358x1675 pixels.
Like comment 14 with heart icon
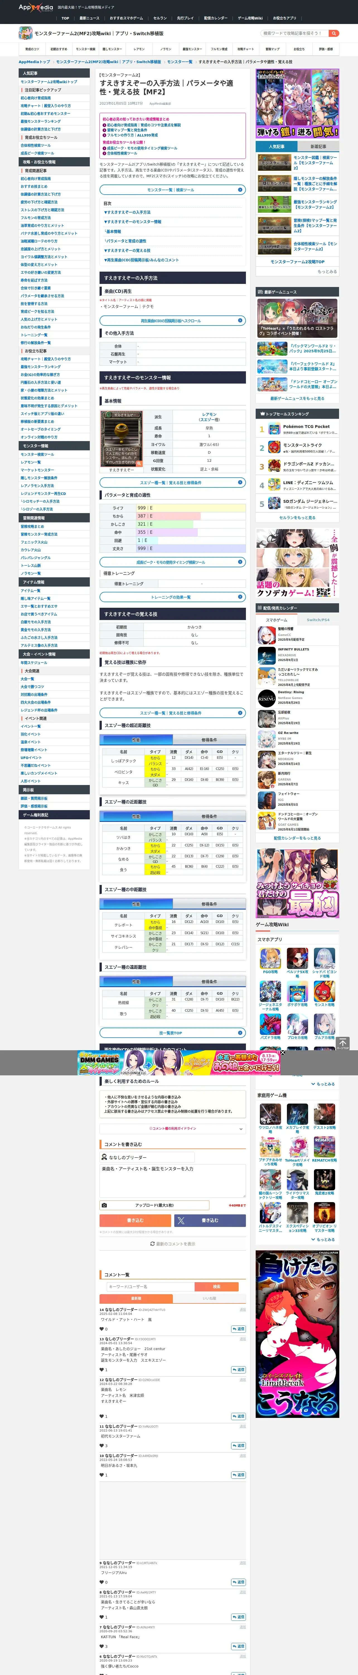click(x=102, y=1329)
